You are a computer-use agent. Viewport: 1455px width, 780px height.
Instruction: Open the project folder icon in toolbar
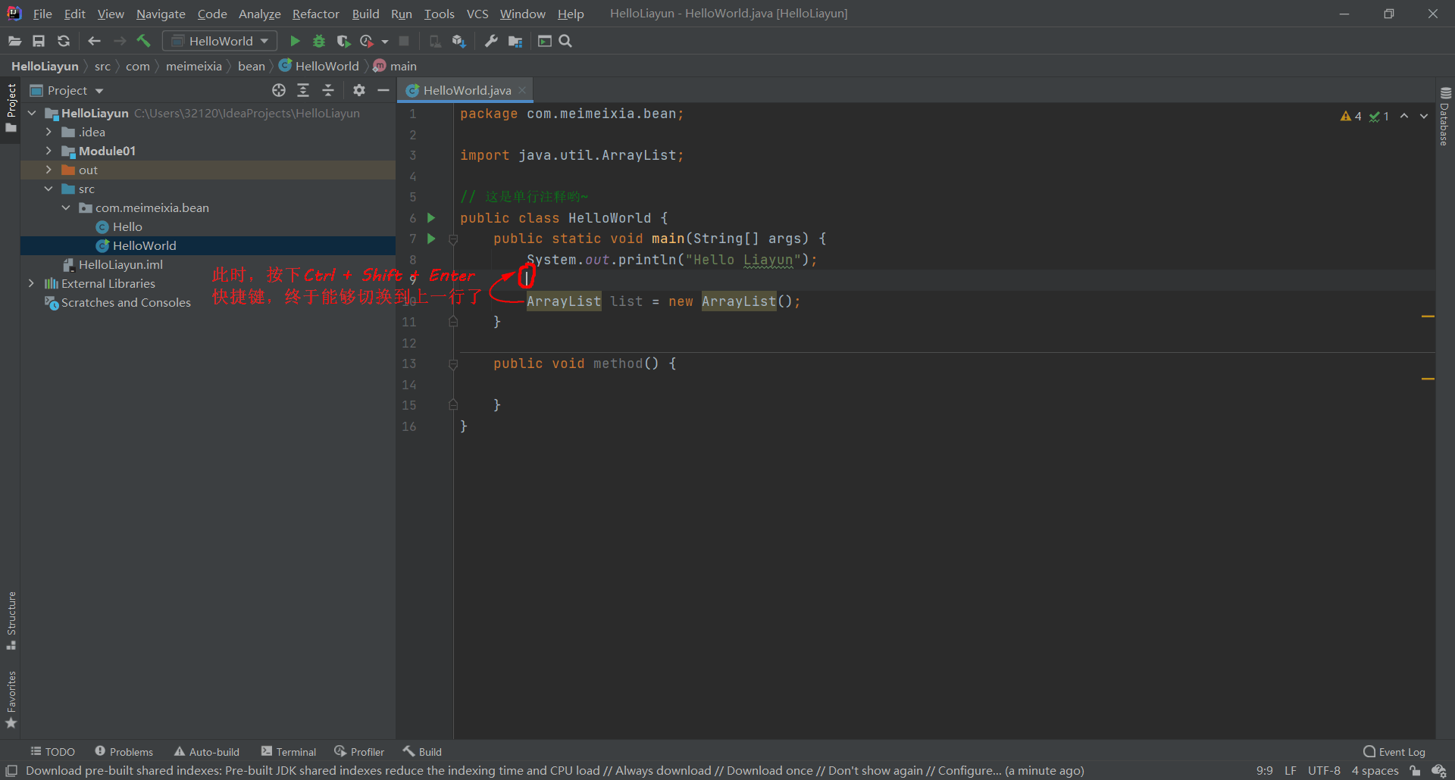[14, 41]
